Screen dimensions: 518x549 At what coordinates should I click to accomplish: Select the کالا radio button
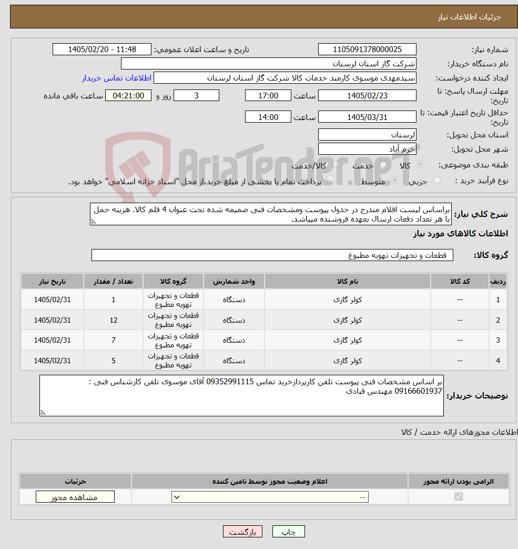pyautogui.click(x=421, y=164)
